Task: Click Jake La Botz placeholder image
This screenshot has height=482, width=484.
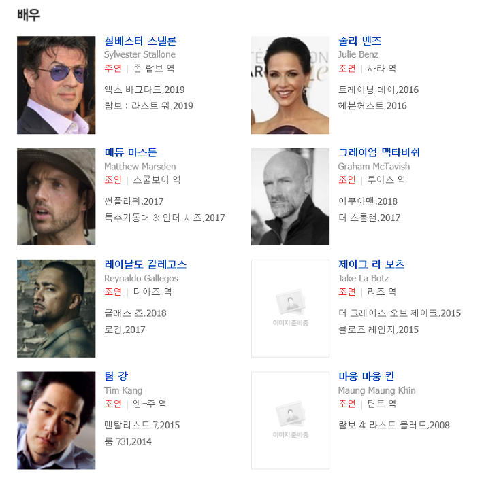Action: [x=290, y=309]
